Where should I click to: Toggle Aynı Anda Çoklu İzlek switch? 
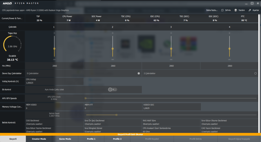(112, 89)
